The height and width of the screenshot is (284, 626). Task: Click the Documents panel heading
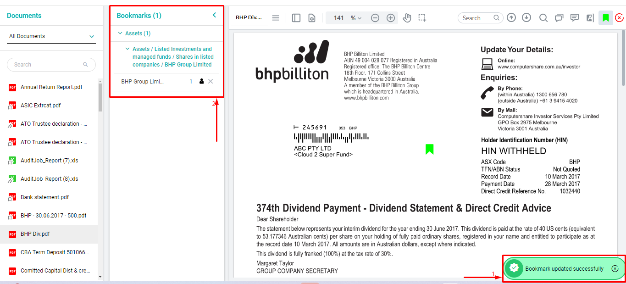click(x=24, y=15)
